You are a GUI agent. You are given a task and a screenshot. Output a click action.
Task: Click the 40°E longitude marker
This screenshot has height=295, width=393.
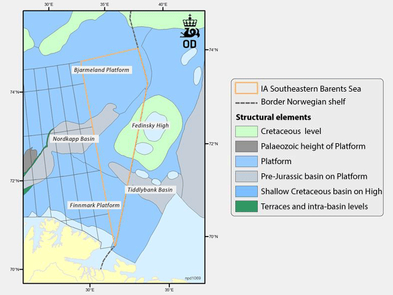[x=162, y=5]
